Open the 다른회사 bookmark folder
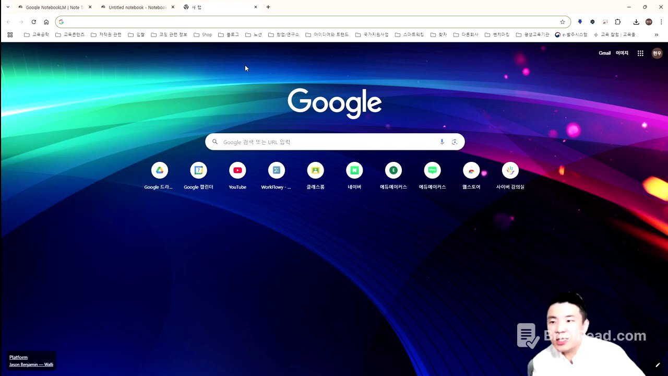668x376 pixels. (466, 34)
